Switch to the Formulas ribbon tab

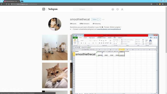[x=99, y=38]
